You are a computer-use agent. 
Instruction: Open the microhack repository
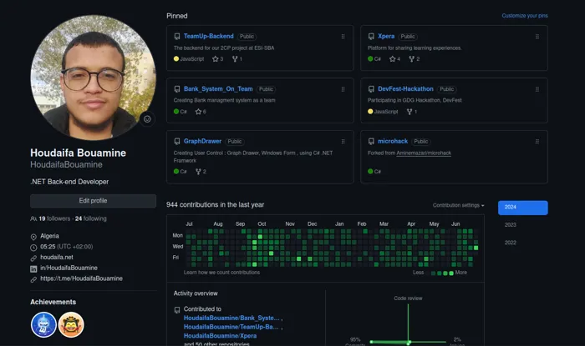tap(393, 142)
